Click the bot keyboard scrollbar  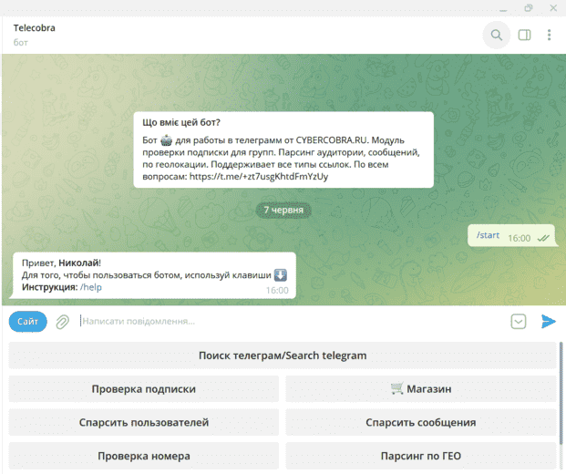pyautogui.click(x=561, y=394)
